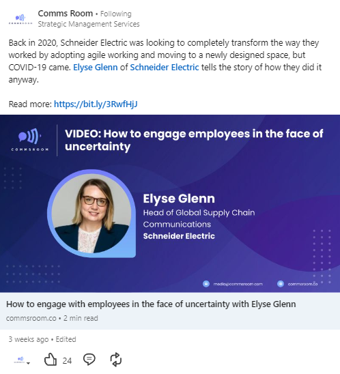The image size is (340, 374).
Task: Click the Commsroom logo in banner
Action: pos(30,140)
